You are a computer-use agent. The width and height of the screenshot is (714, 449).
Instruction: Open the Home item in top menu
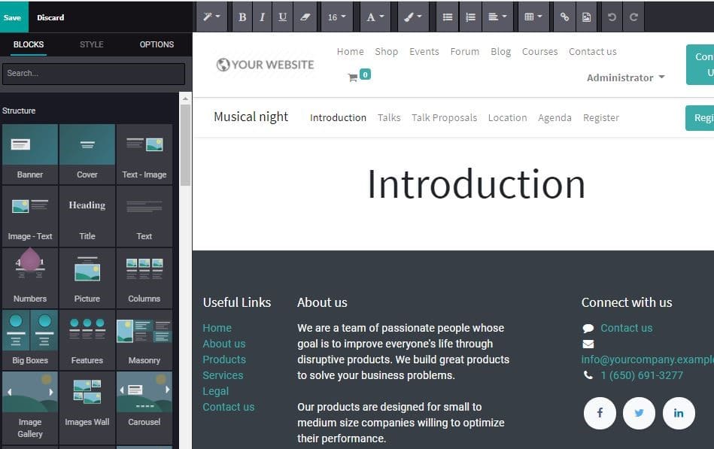point(350,51)
